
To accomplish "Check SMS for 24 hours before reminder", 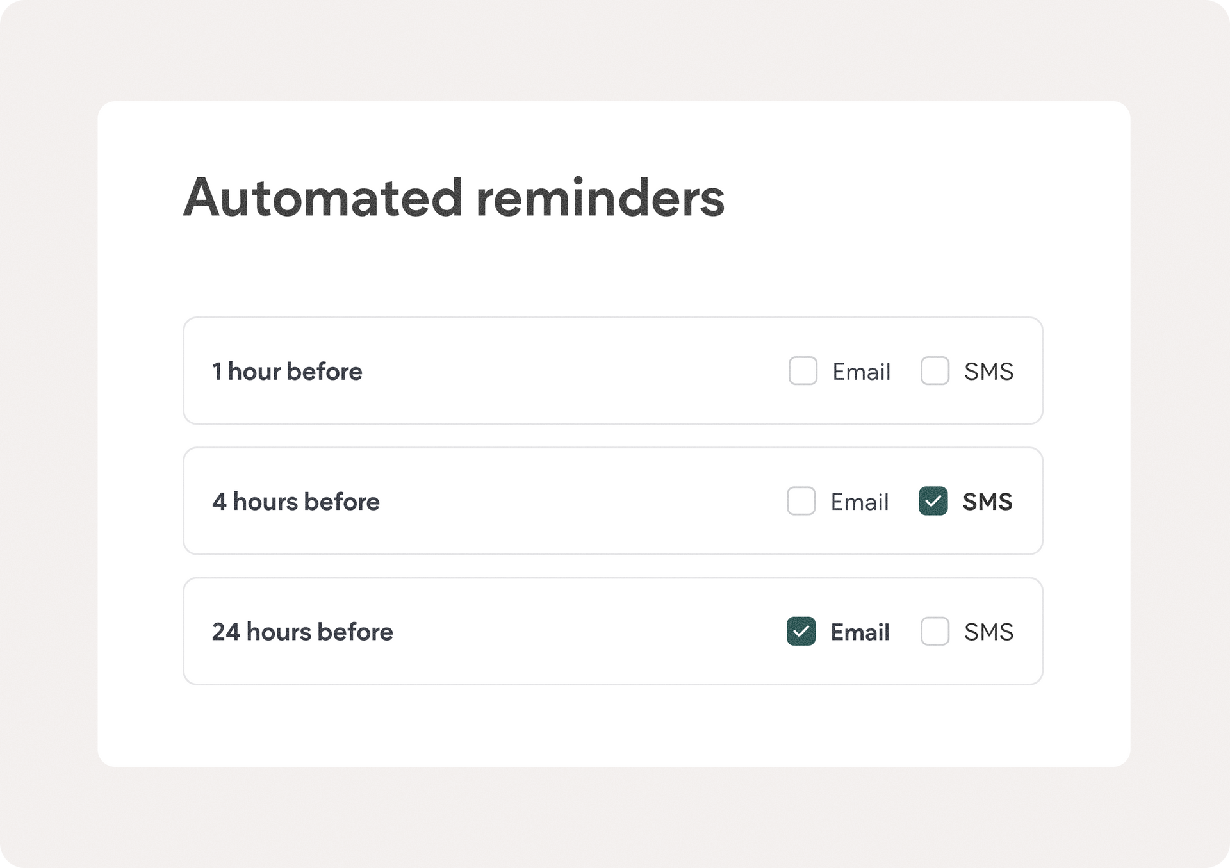I will coord(935,631).
